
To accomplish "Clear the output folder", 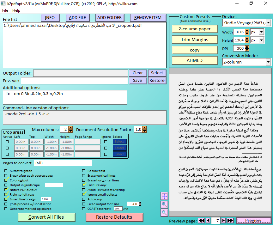I will (138, 73).
